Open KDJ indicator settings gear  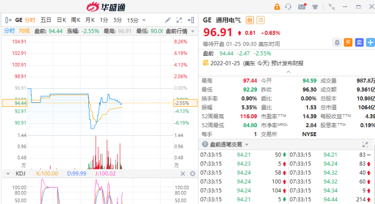192,174
